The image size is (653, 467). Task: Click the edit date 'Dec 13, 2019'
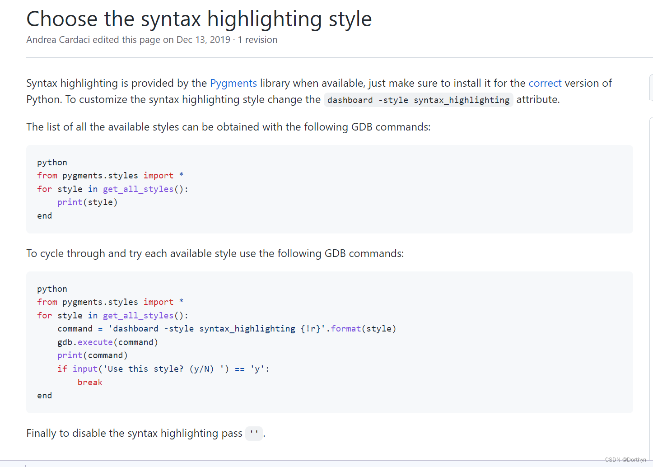pos(203,40)
